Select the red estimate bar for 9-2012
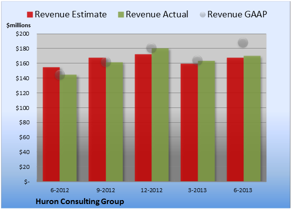This screenshot has height=209, width=291. tap(97, 120)
